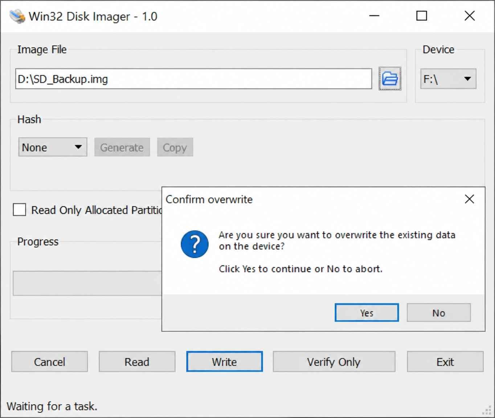
Task: Click the window resize grip corner
Action: [x=486, y=410]
